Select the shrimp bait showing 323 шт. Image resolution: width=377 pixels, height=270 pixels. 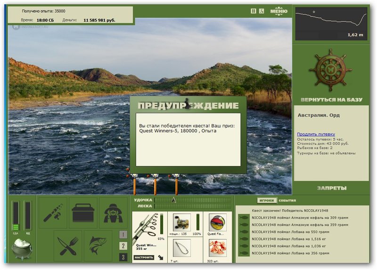(217, 248)
